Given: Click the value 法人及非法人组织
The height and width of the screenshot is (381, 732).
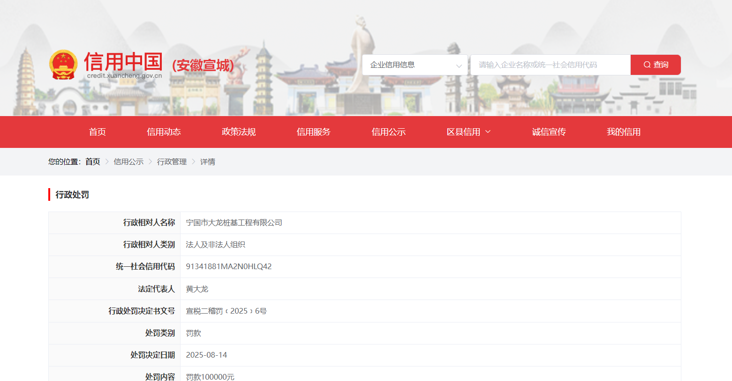Looking at the screenshot, I should click(x=216, y=245).
